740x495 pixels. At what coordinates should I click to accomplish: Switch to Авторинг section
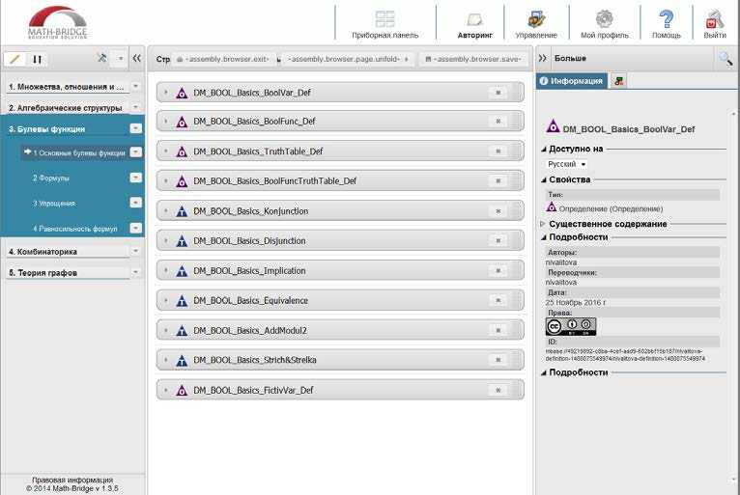(x=474, y=24)
